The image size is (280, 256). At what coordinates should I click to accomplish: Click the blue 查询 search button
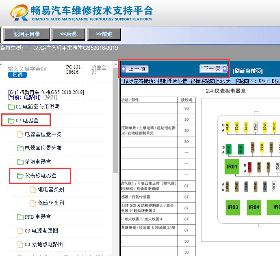tap(17, 75)
